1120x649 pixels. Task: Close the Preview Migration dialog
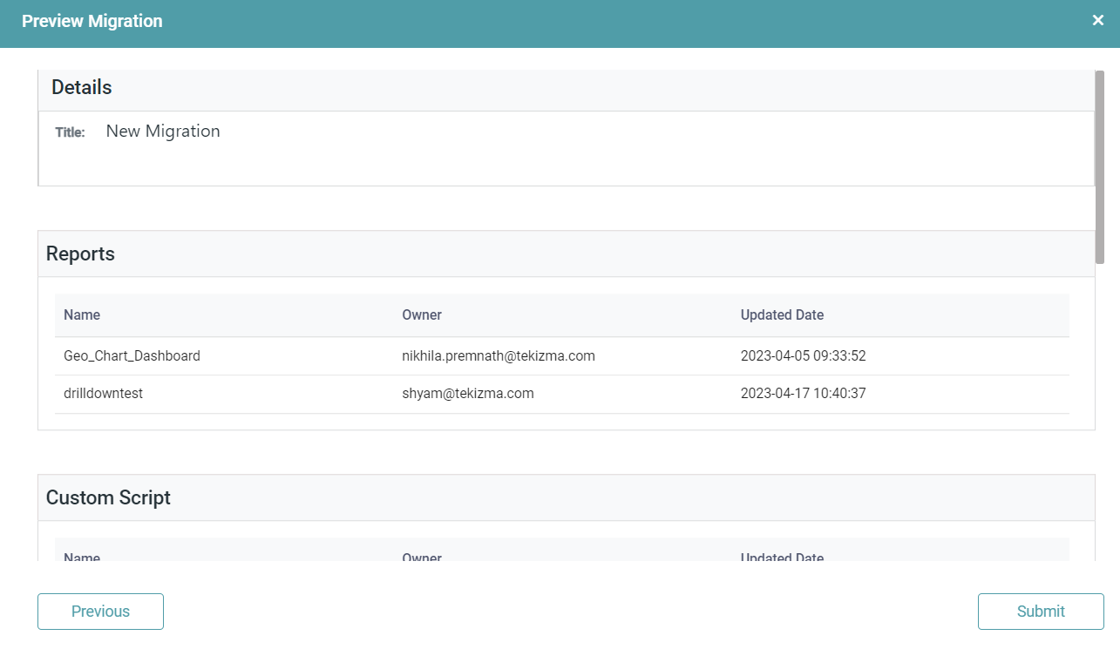[x=1097, y=20]
